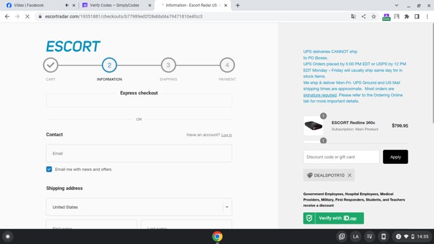
Task: Open the screen capture tray icon
Action: click(x=342, y=237)
